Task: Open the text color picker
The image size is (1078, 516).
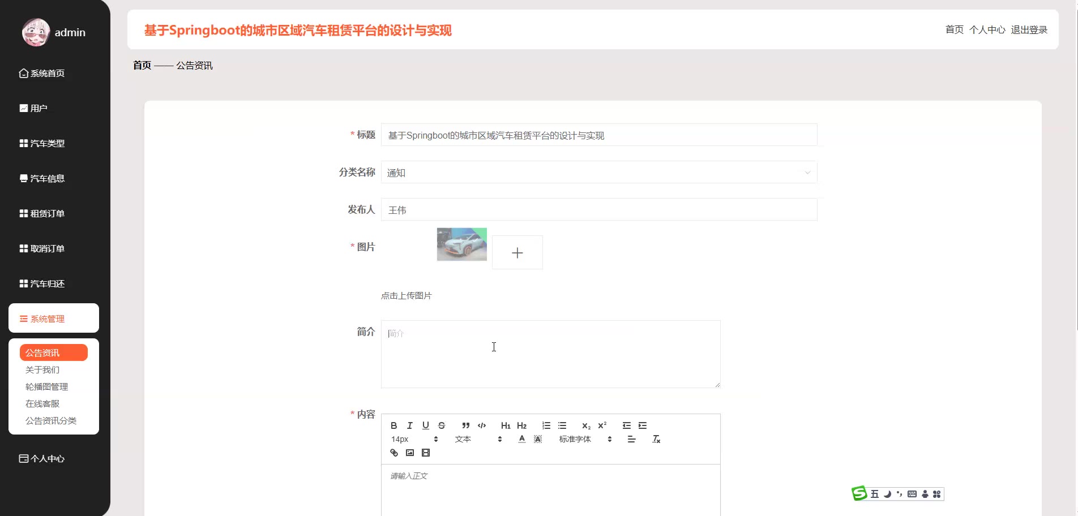Action: [x=522, y=439]
